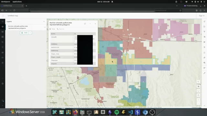This screenshot has width=207, height=116.
Task: Open Visual Studio Code from the dock
Action: 130,112
